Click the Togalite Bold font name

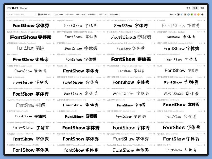pos(69,134)
